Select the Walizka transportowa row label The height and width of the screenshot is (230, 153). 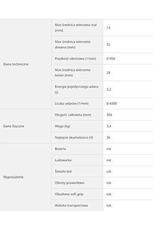pyautogui.click(x=71, y=206)
